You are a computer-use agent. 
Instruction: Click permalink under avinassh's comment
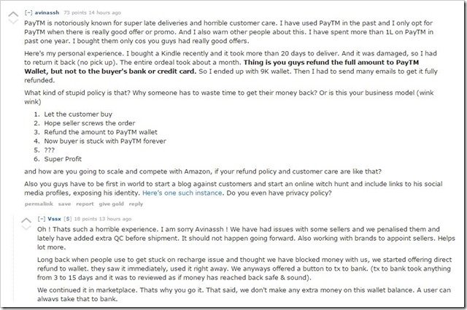pos(38,205)
